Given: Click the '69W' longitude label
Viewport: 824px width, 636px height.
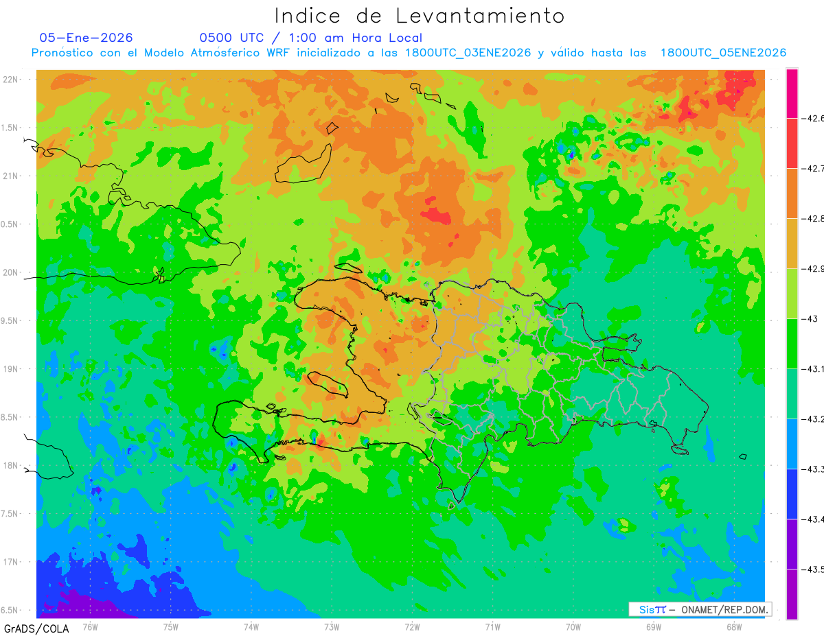Looking at the screenshot, I should coord(653,626).
